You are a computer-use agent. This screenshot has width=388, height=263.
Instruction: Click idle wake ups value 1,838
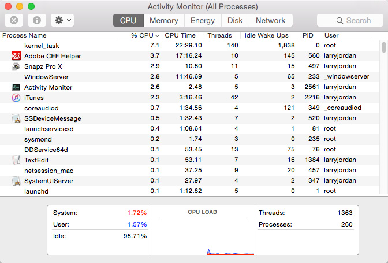tap(286, 45)
